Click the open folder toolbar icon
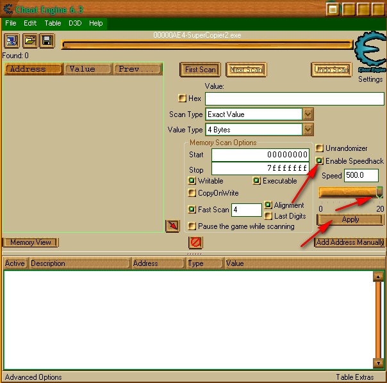Screen dimensions: 387x383 pyautogui.click(x=30, y=41)
